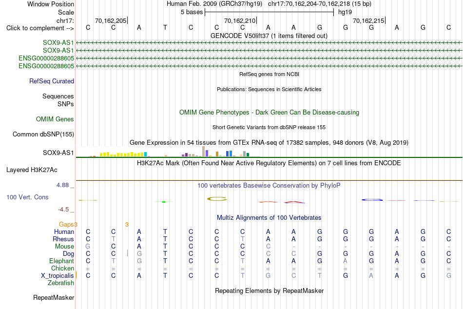Screen dimensions: 463x309
Task: Click the 'Click to complement -->' label
Action: click(40, 28)
